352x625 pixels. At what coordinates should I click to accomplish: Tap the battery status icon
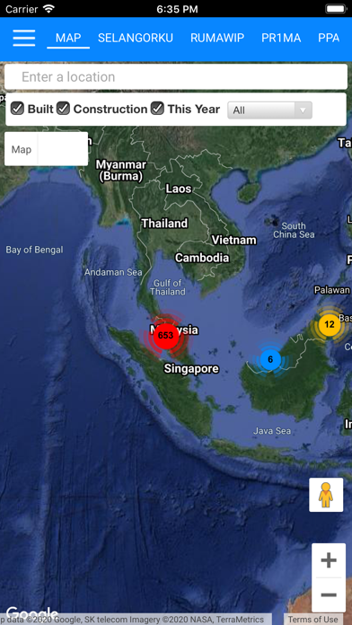(x=335, y=9)
